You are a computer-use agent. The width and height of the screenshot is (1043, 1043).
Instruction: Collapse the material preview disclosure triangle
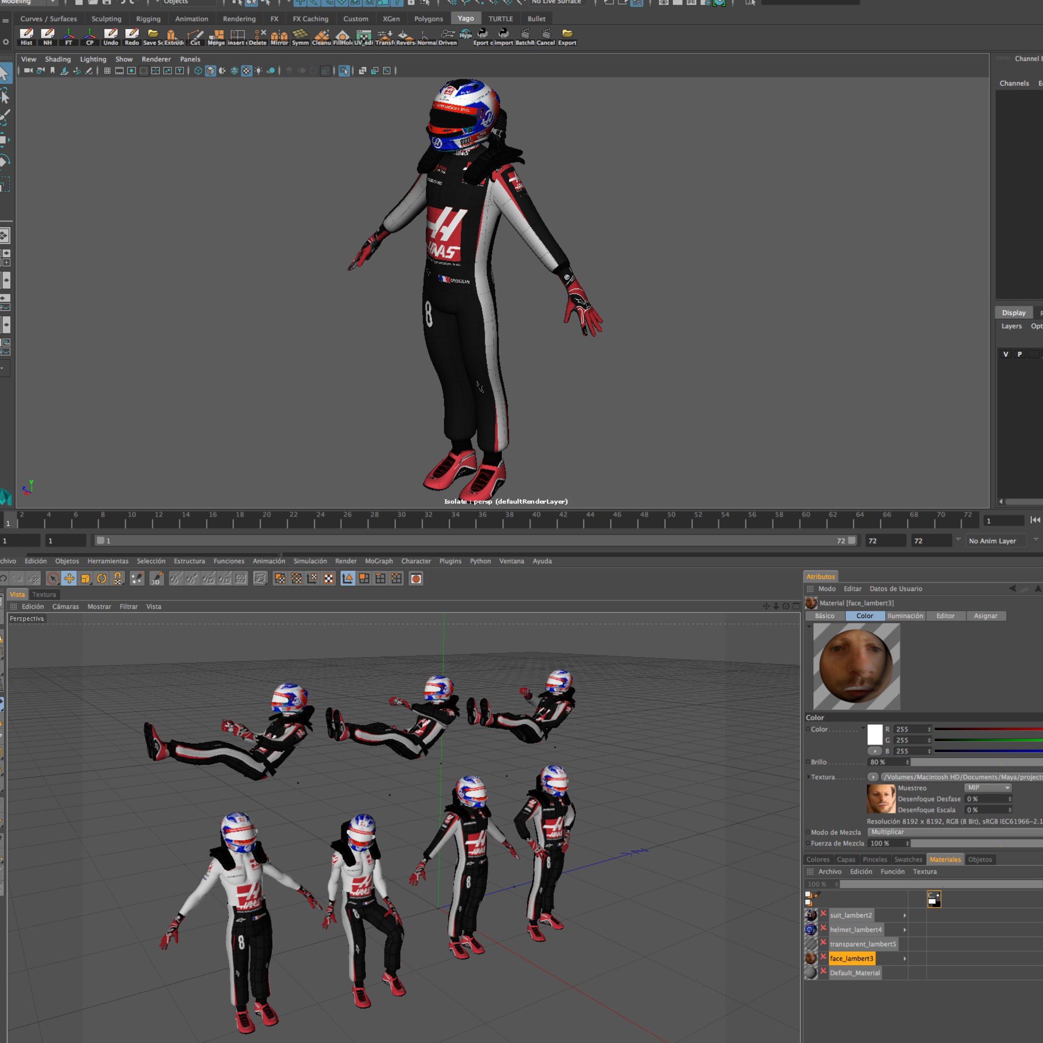pos(809,626)
